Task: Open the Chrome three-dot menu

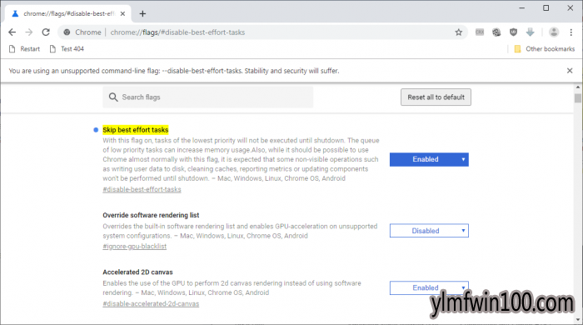Action: point(571,32)
